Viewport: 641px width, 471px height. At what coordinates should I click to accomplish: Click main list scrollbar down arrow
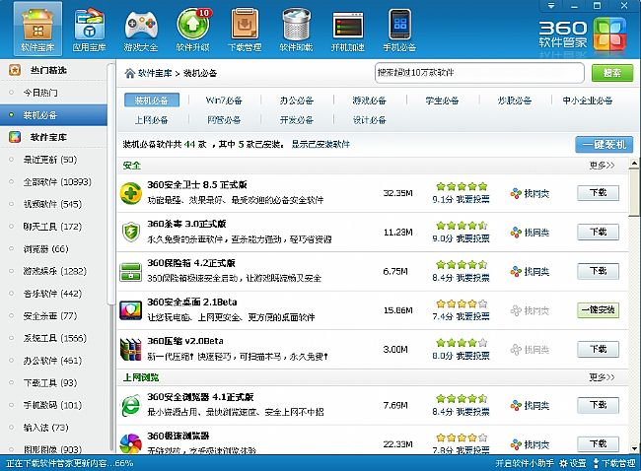click(x=634, y=448)
